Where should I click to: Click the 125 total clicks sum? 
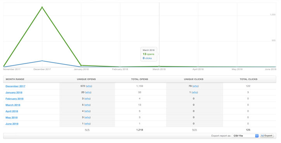coord(248,130)
